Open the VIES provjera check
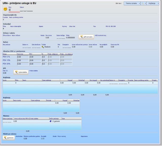 click(x=86, y=37)
